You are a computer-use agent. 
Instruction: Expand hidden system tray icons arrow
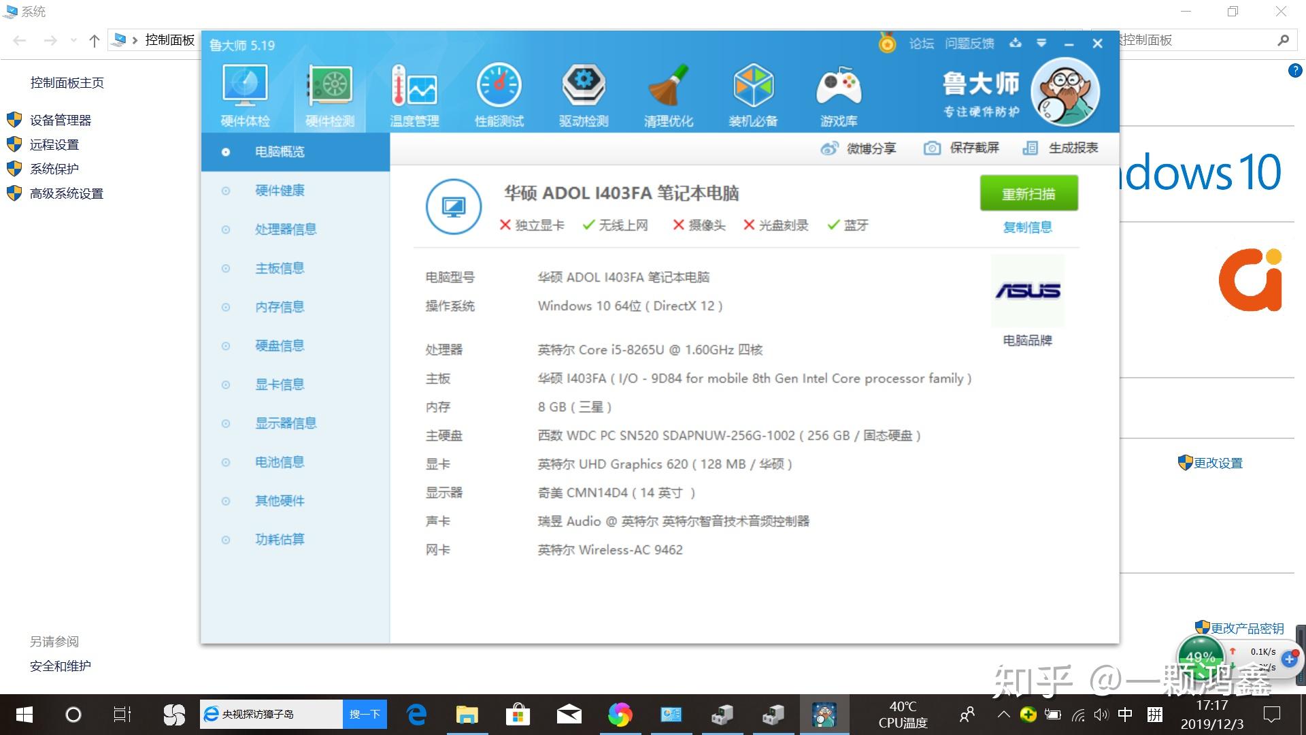pos(1003,715)
